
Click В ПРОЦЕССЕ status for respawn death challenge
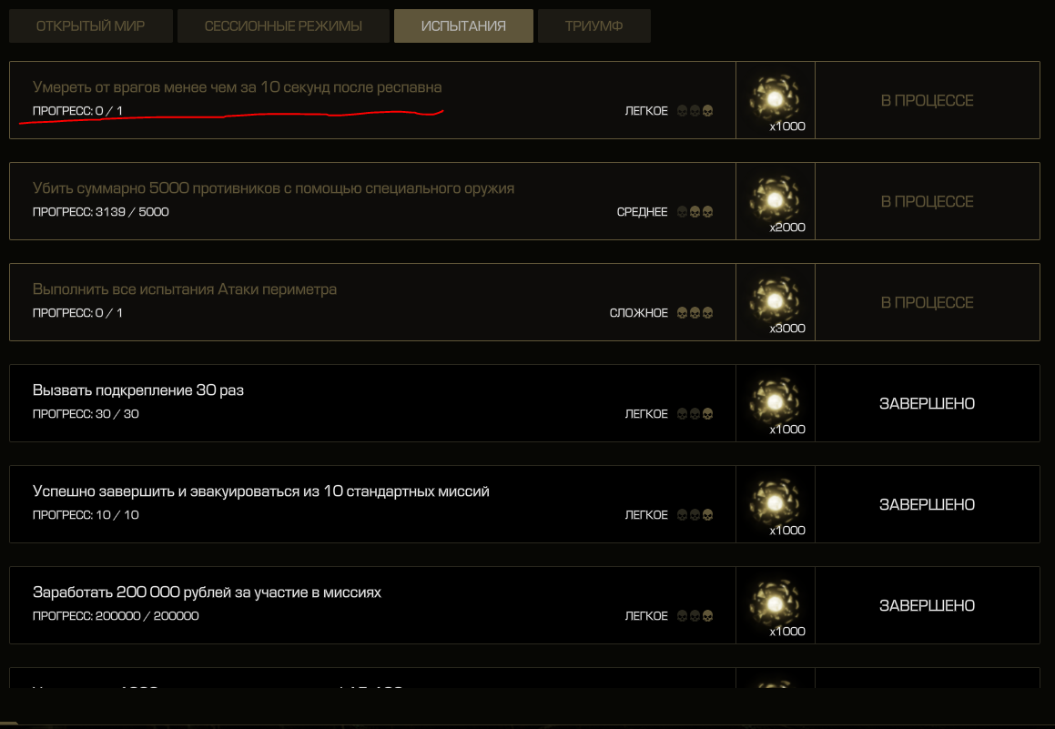[x=928, y=101]
